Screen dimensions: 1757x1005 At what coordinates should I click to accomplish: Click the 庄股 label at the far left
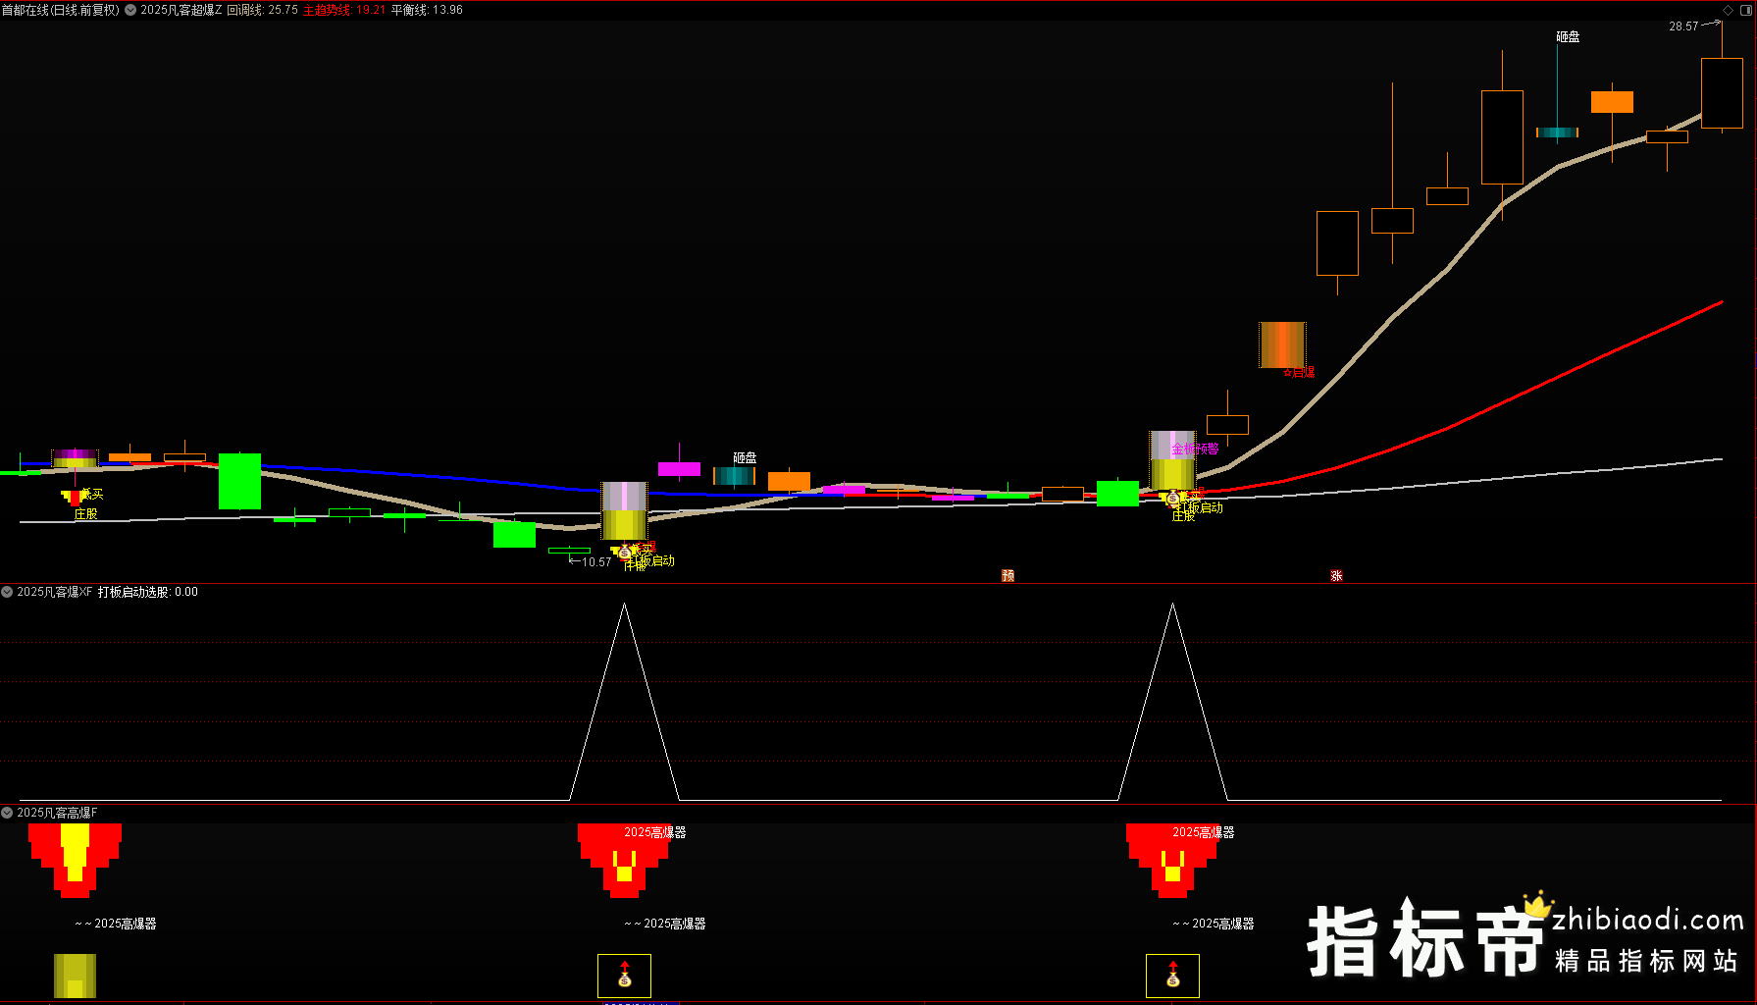(x=86, y=513)
